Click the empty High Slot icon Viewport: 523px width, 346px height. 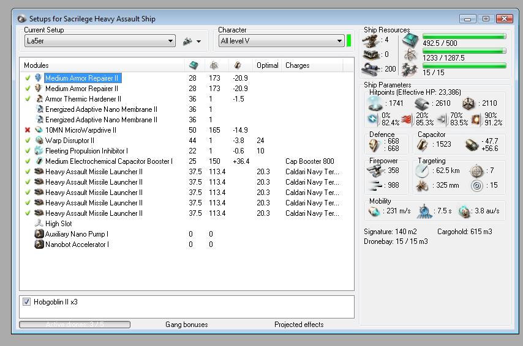pos(39,223)
